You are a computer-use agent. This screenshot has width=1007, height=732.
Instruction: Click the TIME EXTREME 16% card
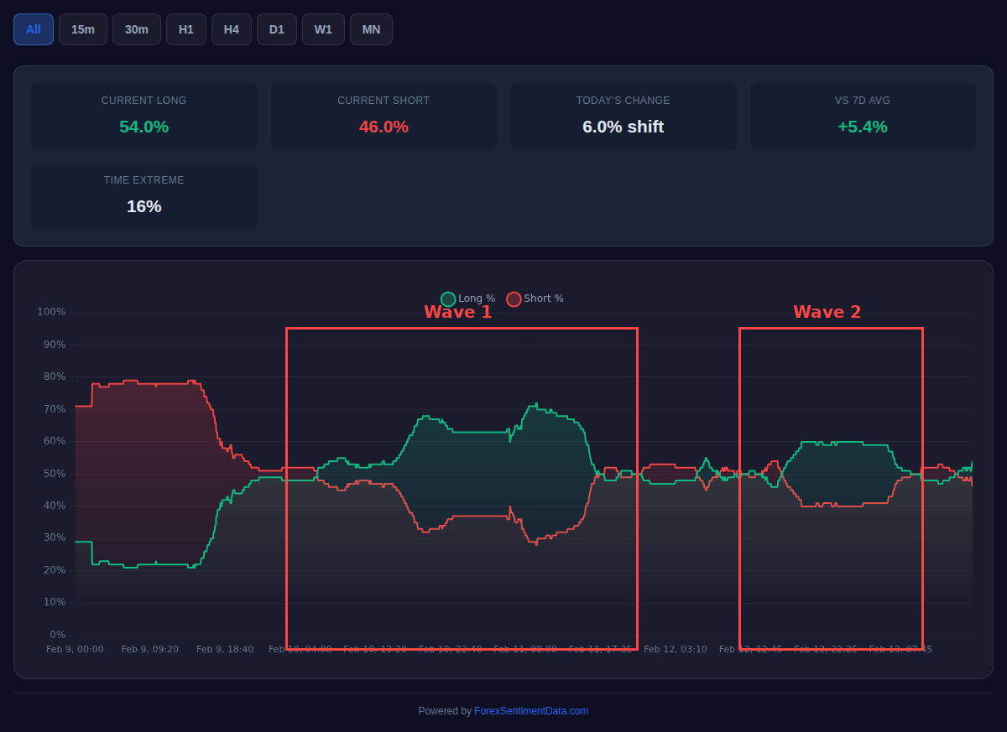pos(143,195)
